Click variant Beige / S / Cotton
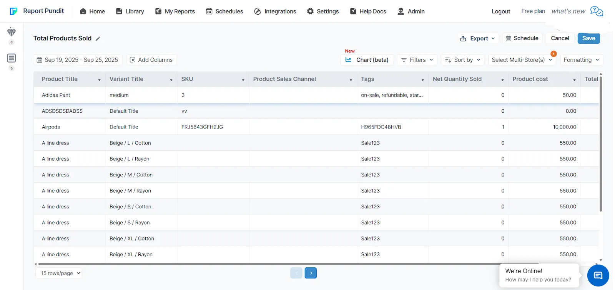The image size is (615, 290). pyautogui.click(x=130, y=206)
